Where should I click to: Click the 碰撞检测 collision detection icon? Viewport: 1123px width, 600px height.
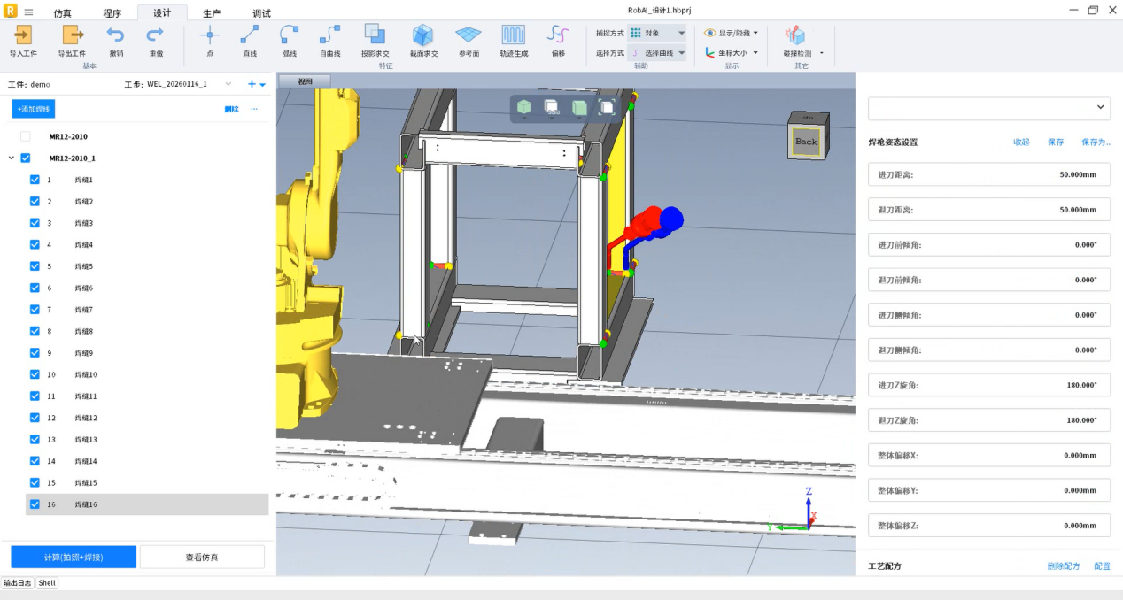[x=796, y=35]
